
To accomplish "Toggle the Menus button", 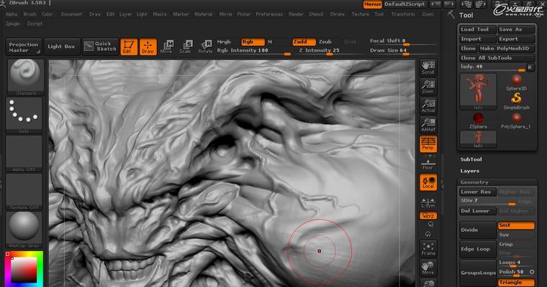I will [372, 4].
